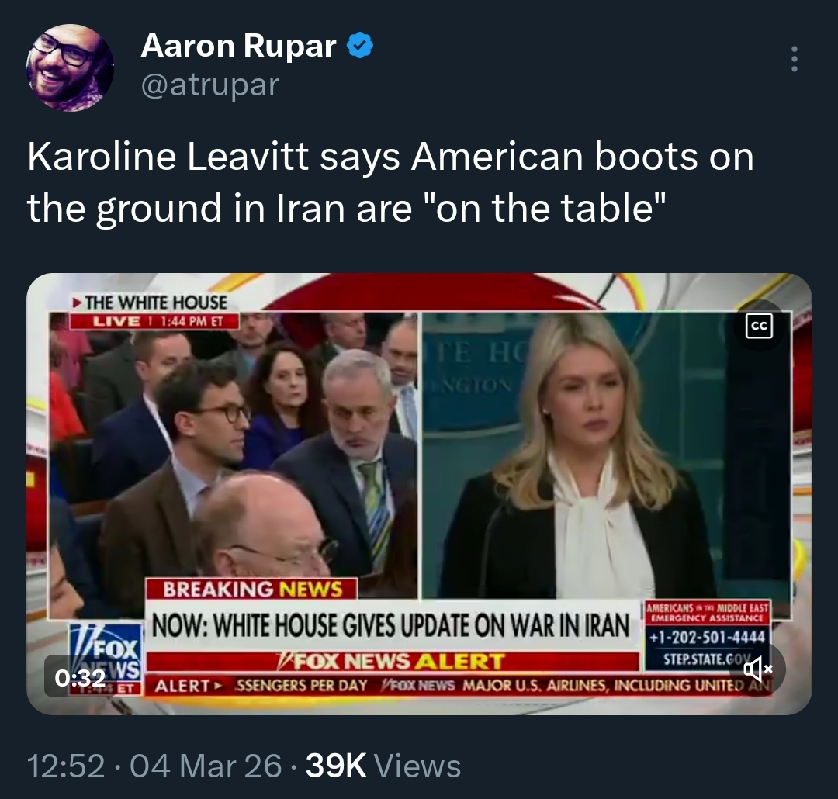Image resolution: width=838 pixels, height=799 pixels.
Task: Click the war in Iran headline
Action: point(392,625)
